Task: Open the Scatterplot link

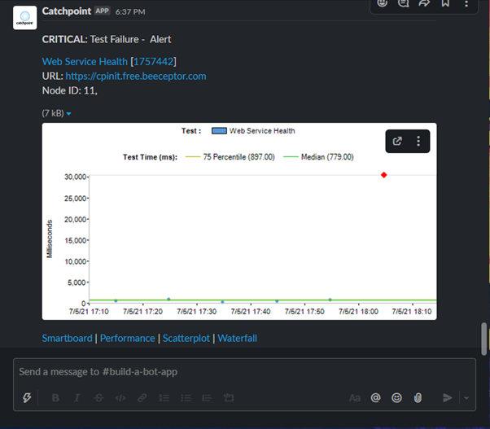Action: pos(186,338)
